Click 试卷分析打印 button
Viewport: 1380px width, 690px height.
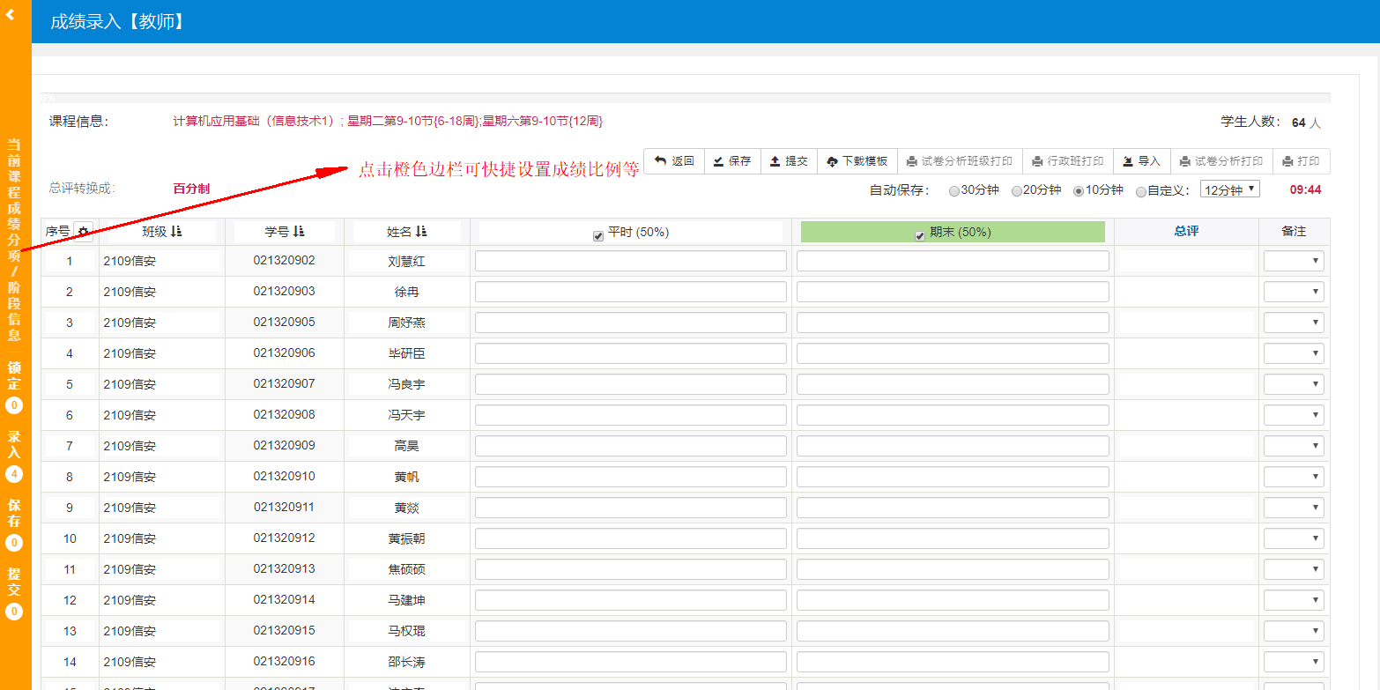tap(1221, 161)
